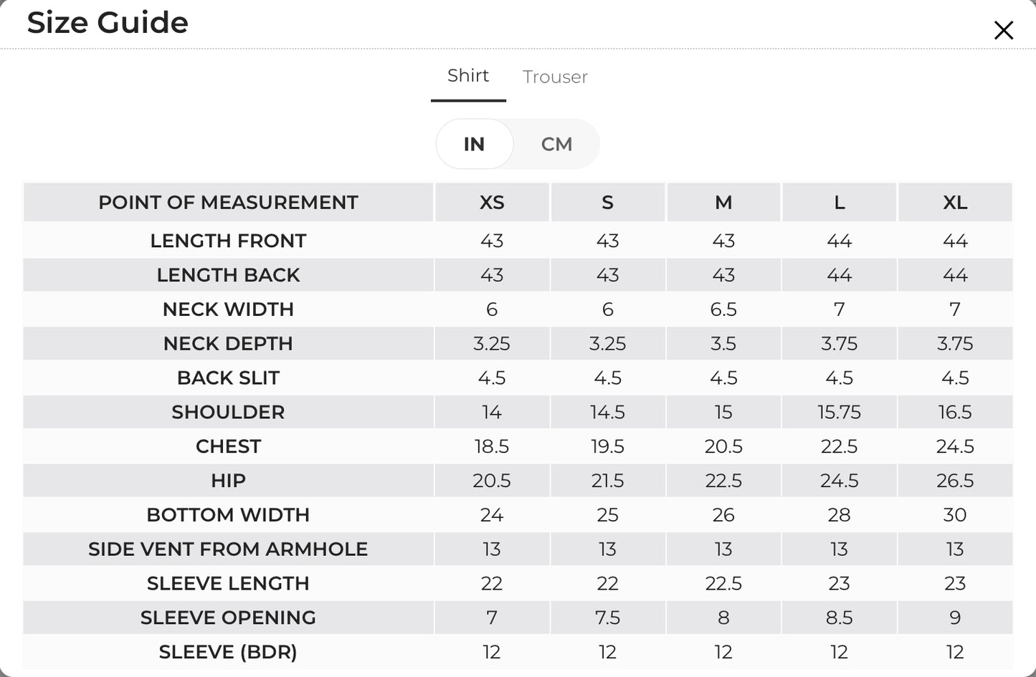Click the Bottom Width row label
The width and height of the screenshot is (1036, 677).
coord(228,515)
